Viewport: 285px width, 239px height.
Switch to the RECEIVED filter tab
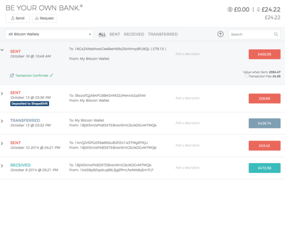click(134, 34)
